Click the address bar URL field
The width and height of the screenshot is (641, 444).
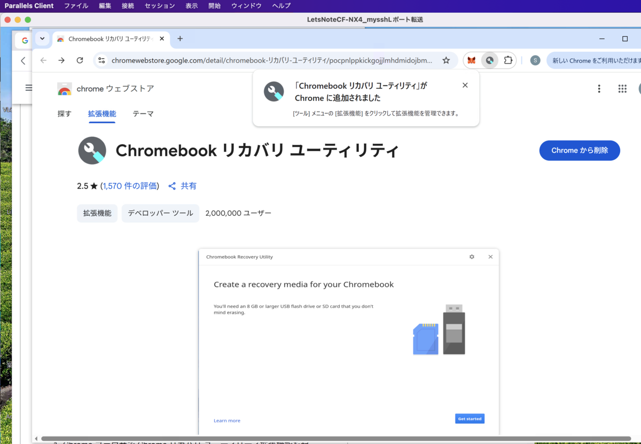[272, 60]
